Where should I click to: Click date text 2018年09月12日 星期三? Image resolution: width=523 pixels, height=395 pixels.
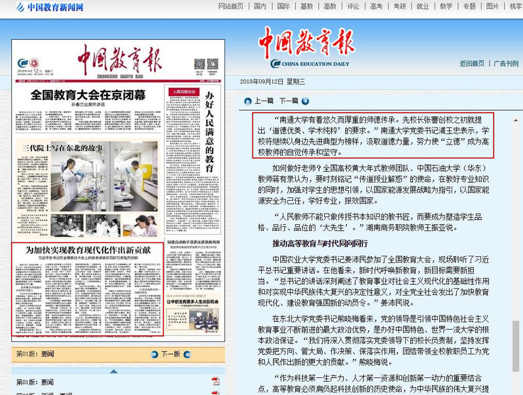(x=272, y=82)
